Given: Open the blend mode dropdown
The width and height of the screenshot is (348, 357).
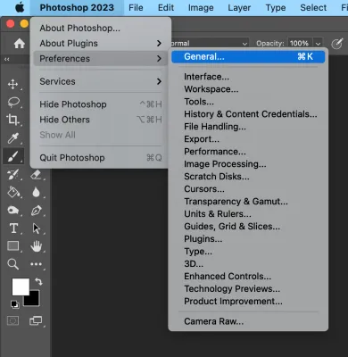Looking at the screenshot, I should (210, 44).
